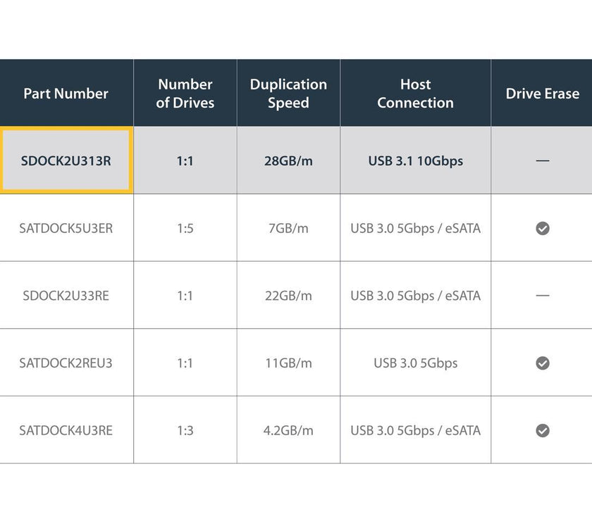Select the 1:5 number of drives cell

[185, 228]
